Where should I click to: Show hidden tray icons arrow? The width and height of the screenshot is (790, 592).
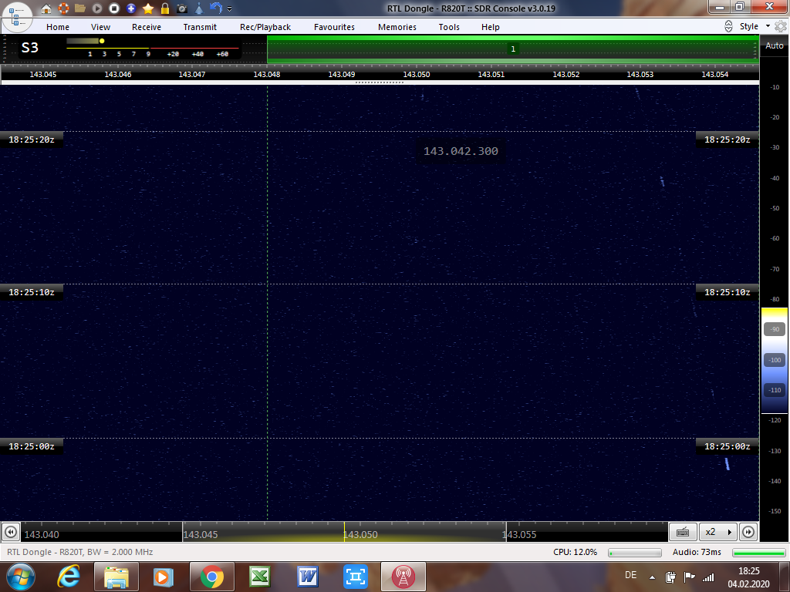tap(652, 577)
